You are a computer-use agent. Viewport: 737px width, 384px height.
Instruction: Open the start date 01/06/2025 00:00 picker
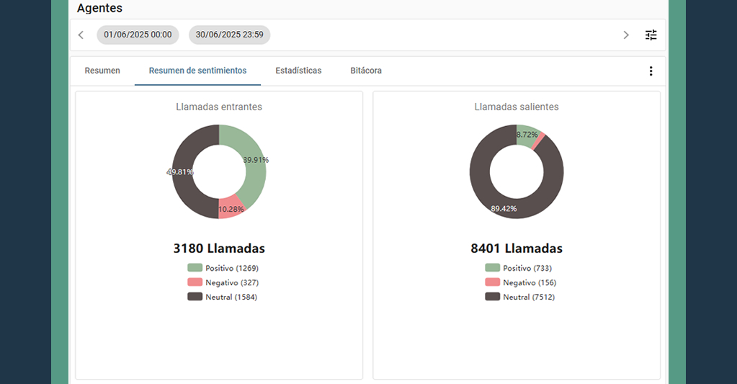tap(138, 35)
